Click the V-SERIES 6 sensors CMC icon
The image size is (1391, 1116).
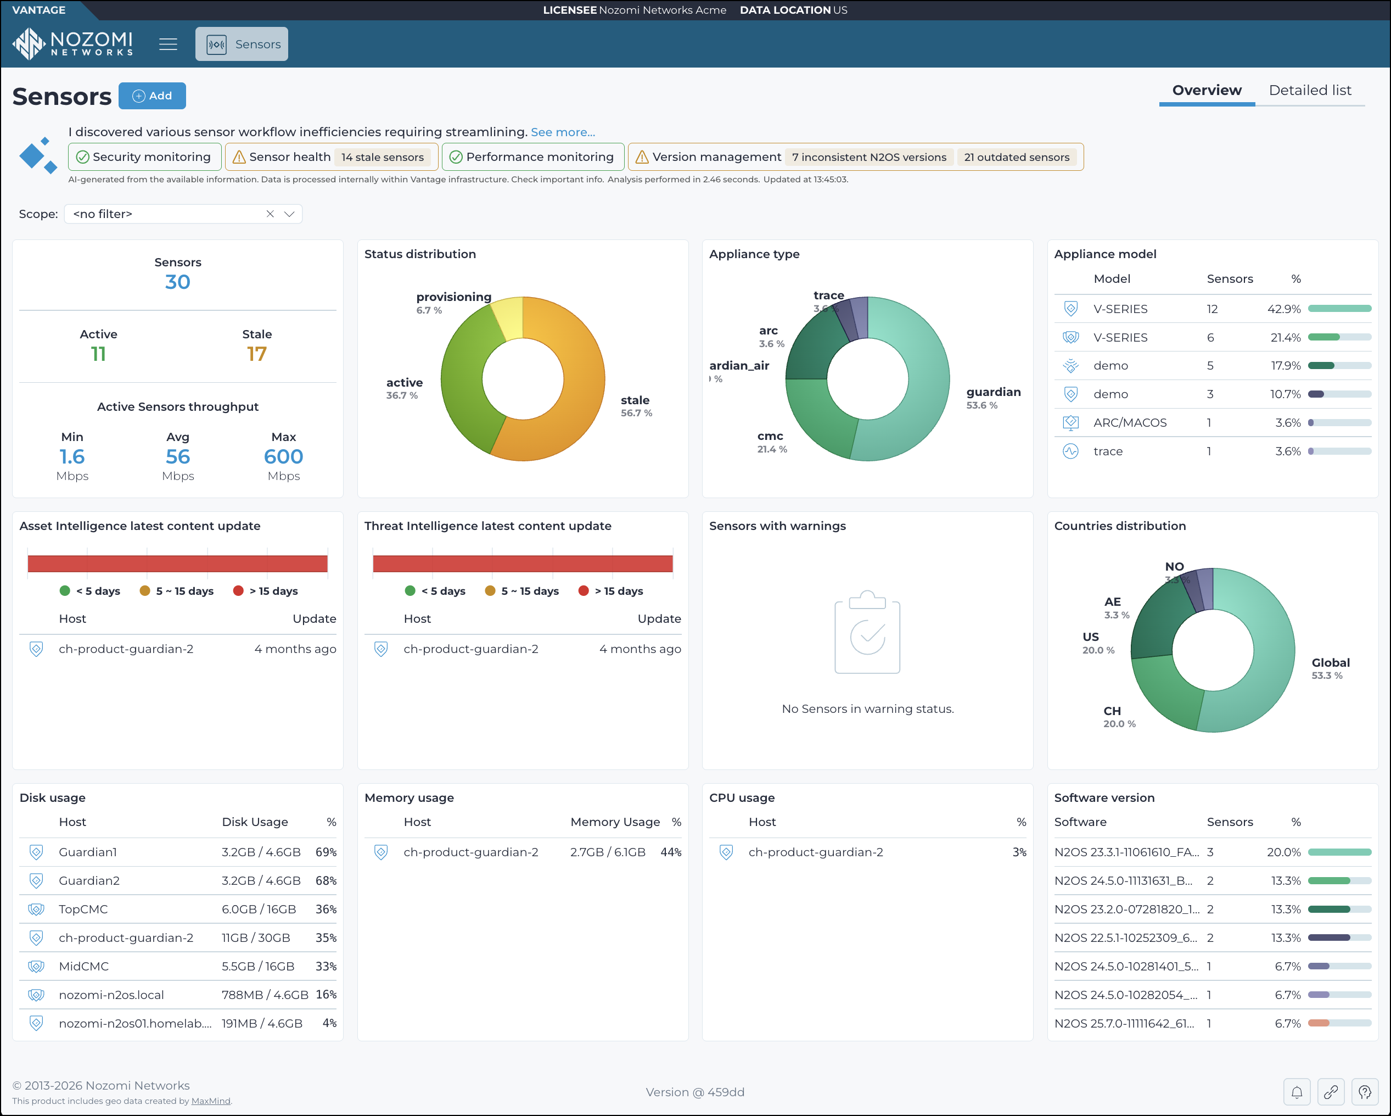(1070, 337)
